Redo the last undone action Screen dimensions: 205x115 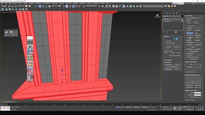coord(5,6)
